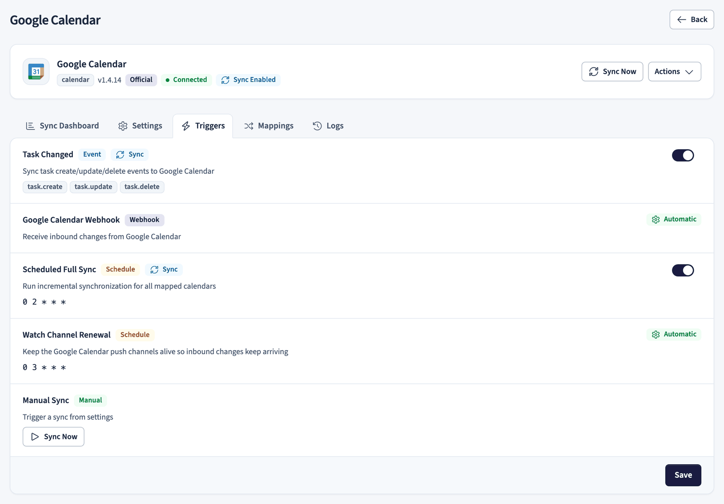Click the task.create event tag
Viewport: 724px width, 504px height.
click(x=45, y=187)
